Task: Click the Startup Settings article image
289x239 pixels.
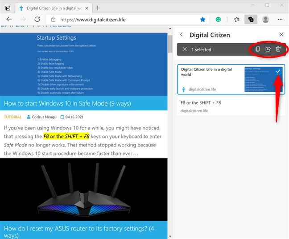Action: [84, 65]
